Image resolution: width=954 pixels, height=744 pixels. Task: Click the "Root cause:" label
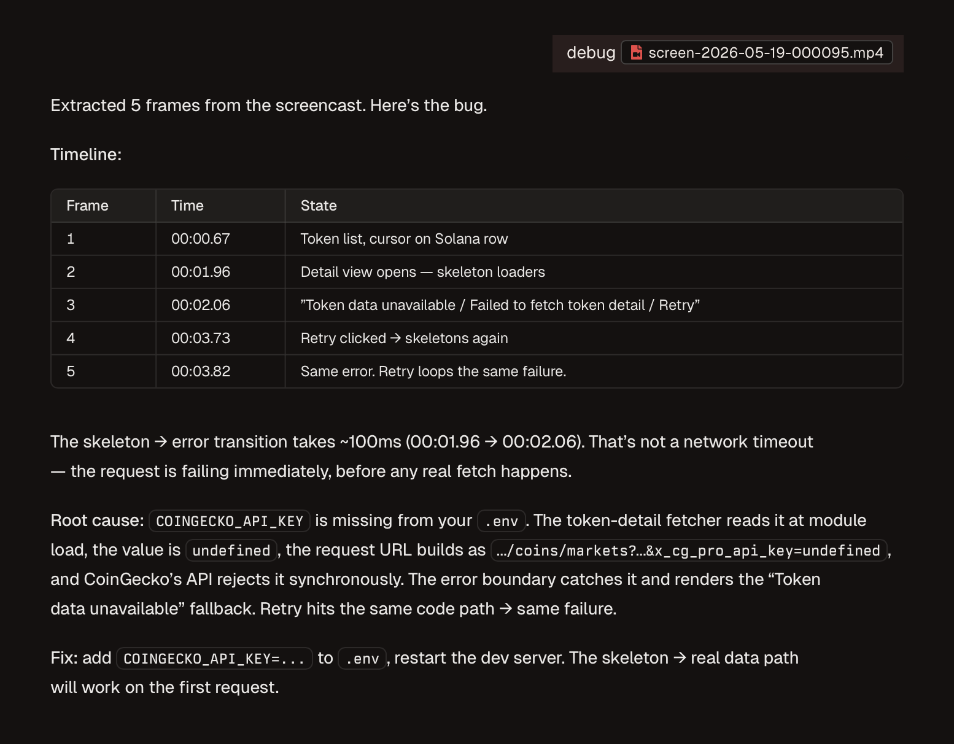coord(97,521)
